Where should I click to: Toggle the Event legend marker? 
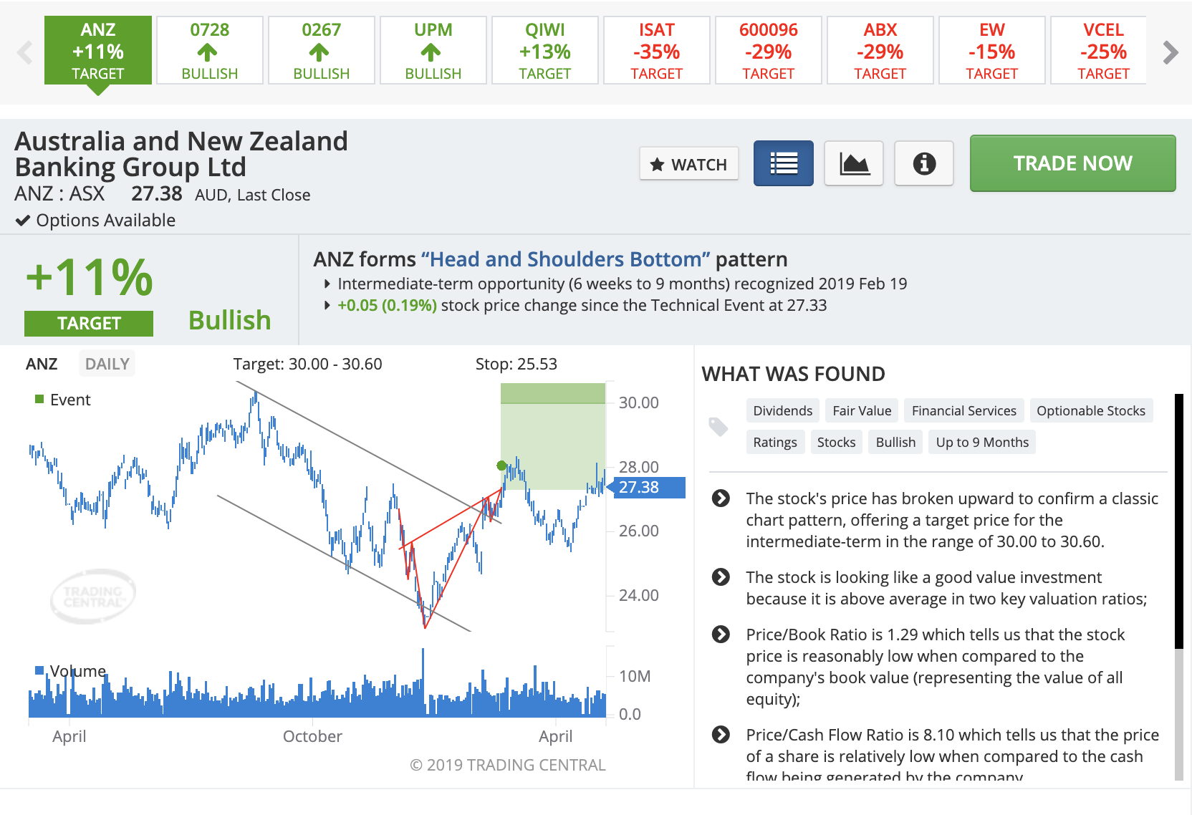(x=40, y=399)
